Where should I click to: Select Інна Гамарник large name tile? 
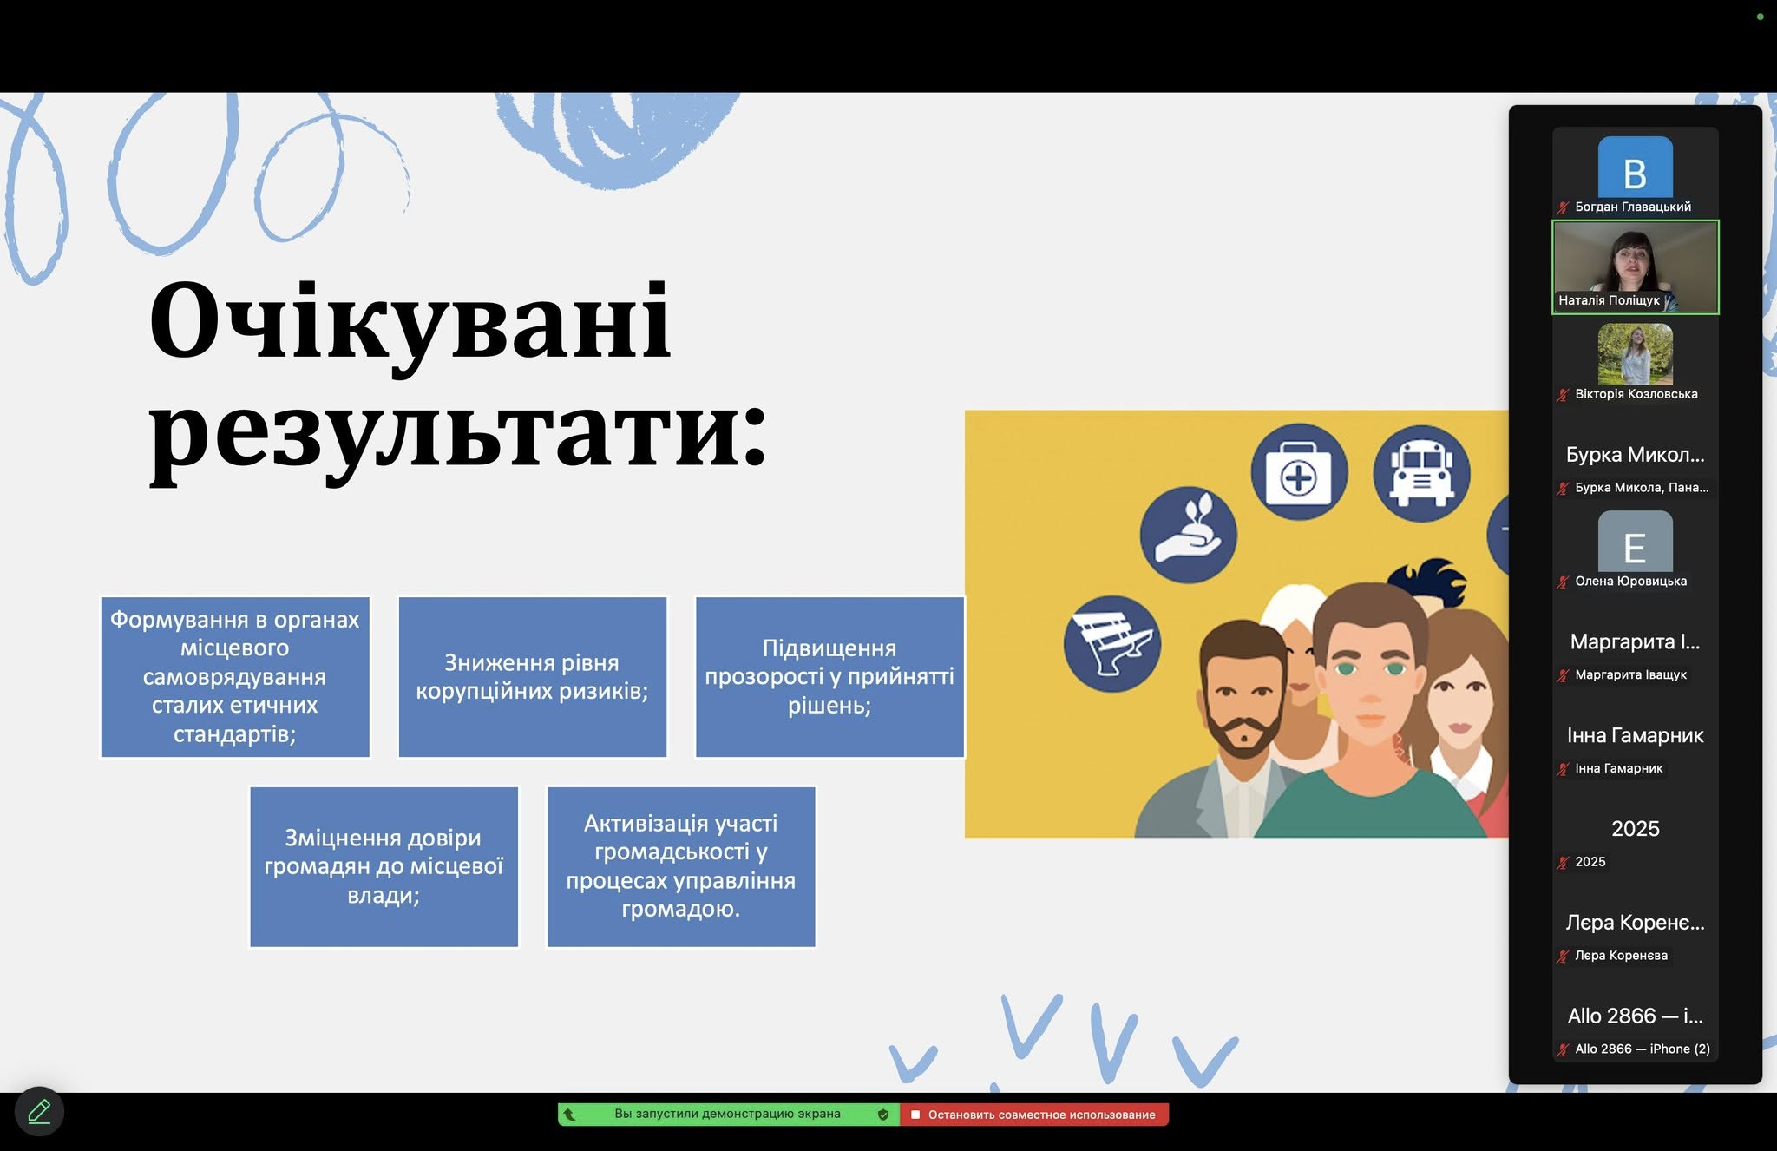pyautogui.click(x=1635, y=736)
